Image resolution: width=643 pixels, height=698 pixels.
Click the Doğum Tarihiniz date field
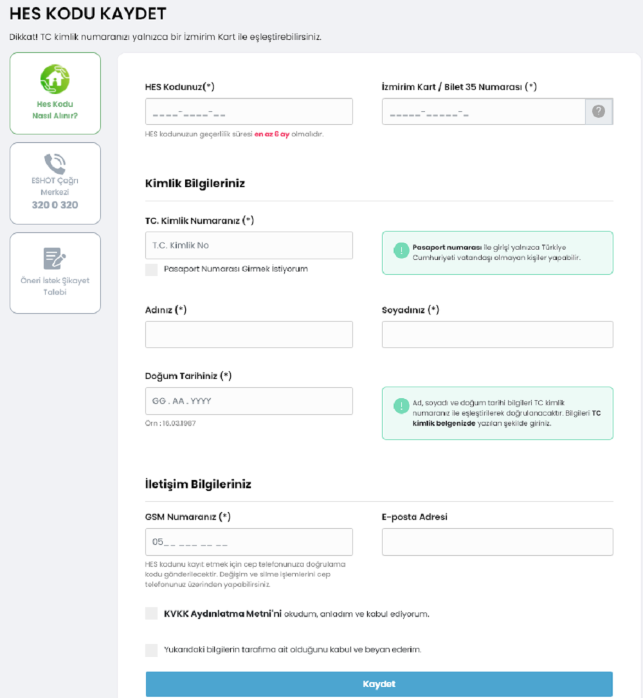pyautogui.click(x=249, y=401)
